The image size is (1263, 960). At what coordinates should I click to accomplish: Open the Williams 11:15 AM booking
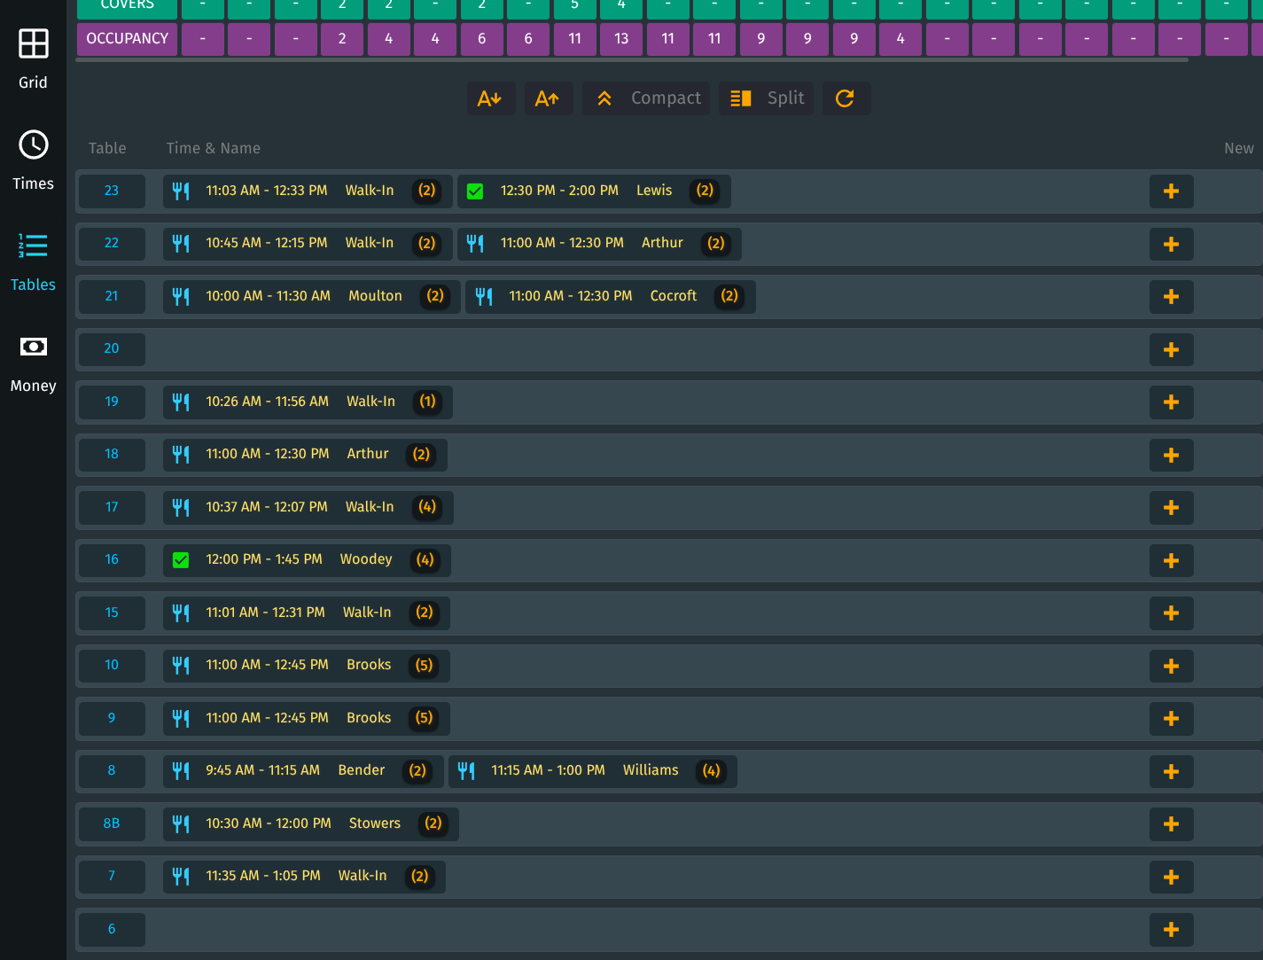pyautogui.click(x=592, y=771)
